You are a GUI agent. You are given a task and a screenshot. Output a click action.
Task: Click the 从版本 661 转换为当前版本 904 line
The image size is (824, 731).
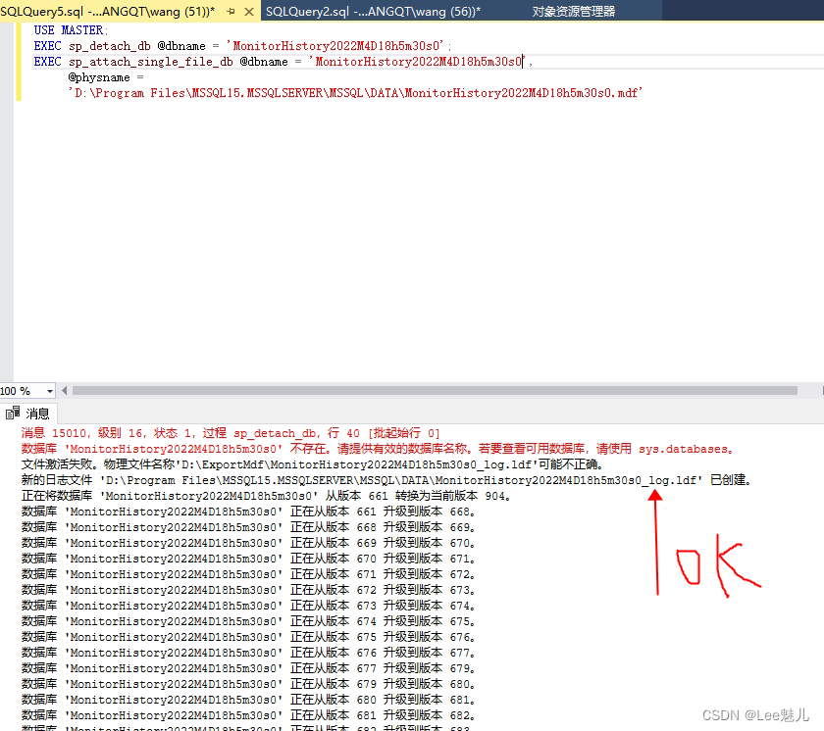coord(266,496)
